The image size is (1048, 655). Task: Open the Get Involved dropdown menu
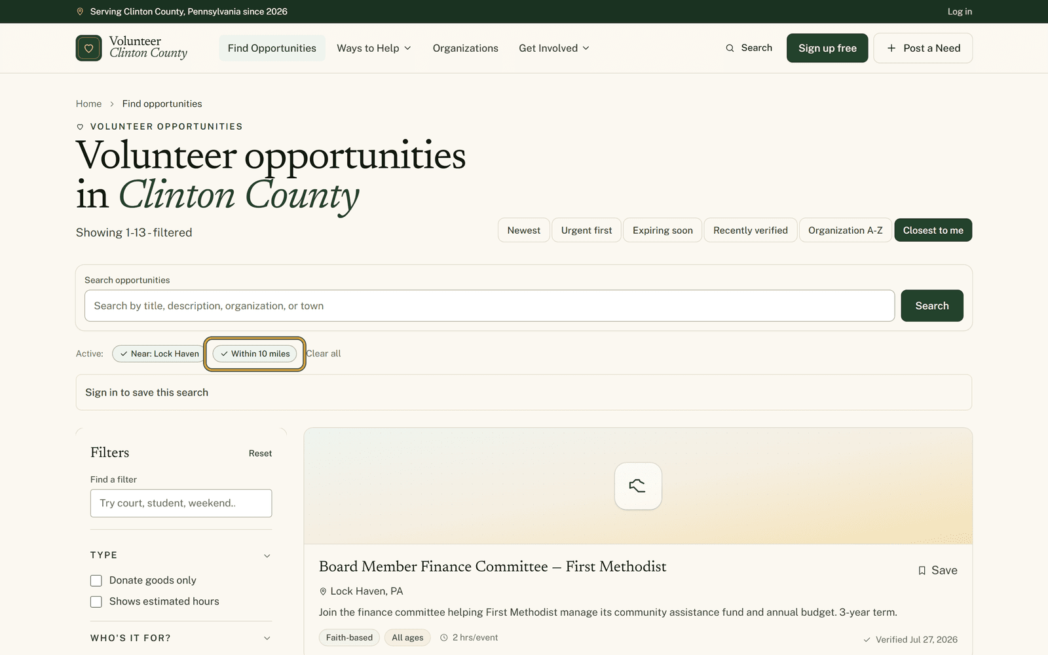click(x=554, y=48)
